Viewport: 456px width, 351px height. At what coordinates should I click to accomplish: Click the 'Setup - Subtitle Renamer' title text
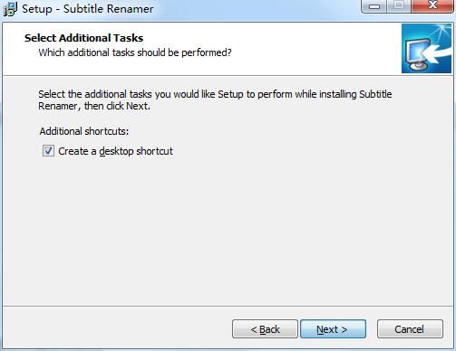click(88, 9)
